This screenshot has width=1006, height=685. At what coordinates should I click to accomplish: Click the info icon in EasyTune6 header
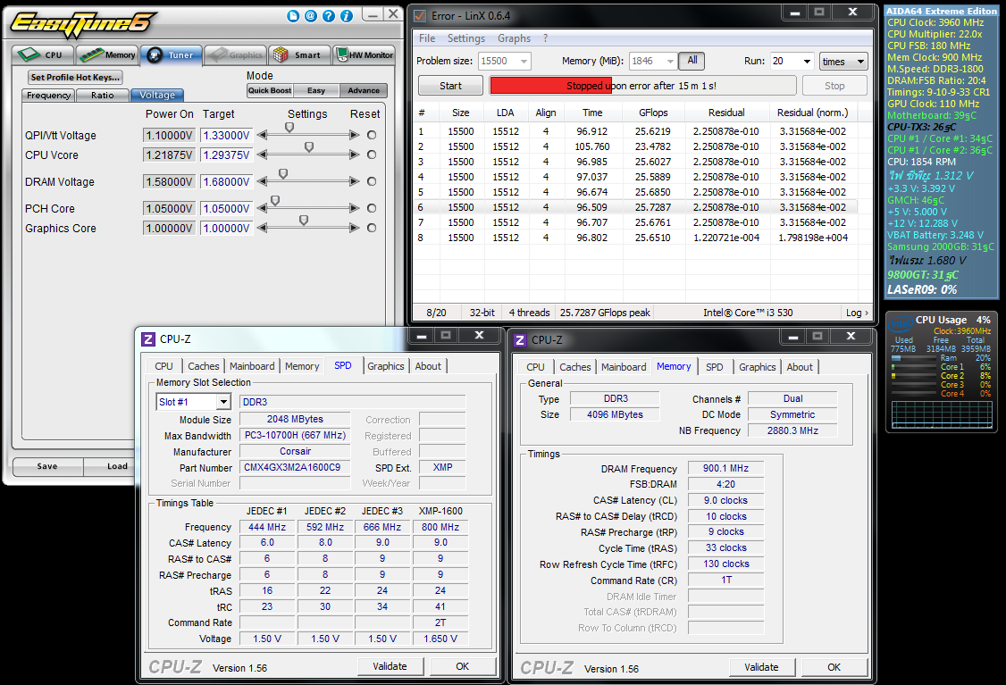[x=346, y=16]
